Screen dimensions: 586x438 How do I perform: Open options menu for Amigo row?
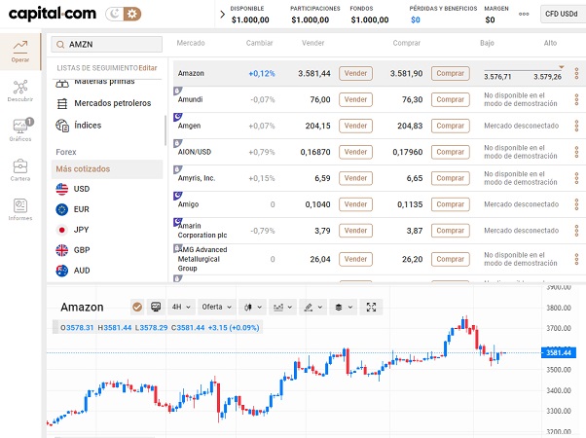point(576,204)
